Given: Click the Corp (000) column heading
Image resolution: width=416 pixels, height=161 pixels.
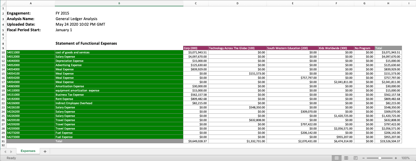Looking at the screenshot, I should pyautogui.click(x=196, y=48).
